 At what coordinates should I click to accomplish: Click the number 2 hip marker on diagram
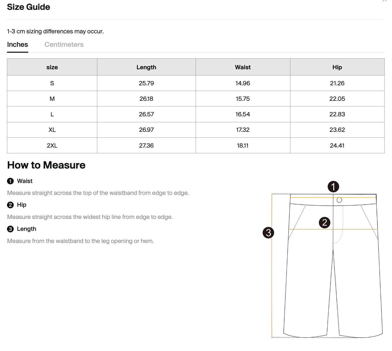(x=325, y=223)
